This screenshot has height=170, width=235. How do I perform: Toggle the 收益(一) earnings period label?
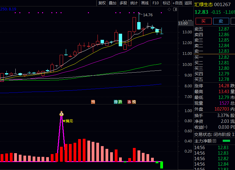tap(201, 127)
